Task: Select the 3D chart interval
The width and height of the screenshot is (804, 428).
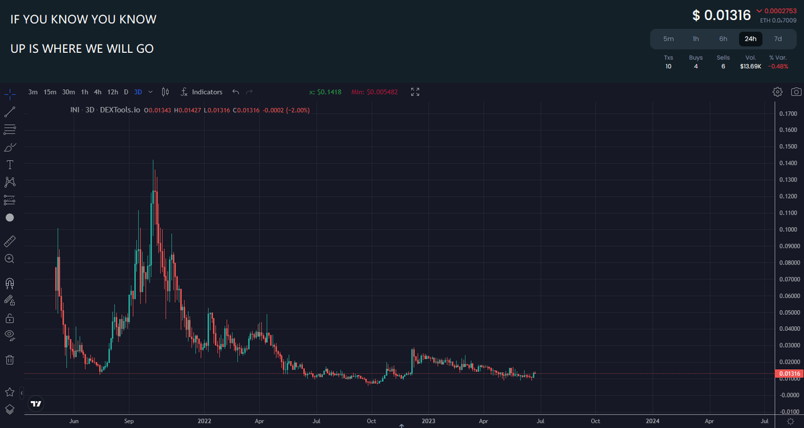Action: tap(138, 92)
